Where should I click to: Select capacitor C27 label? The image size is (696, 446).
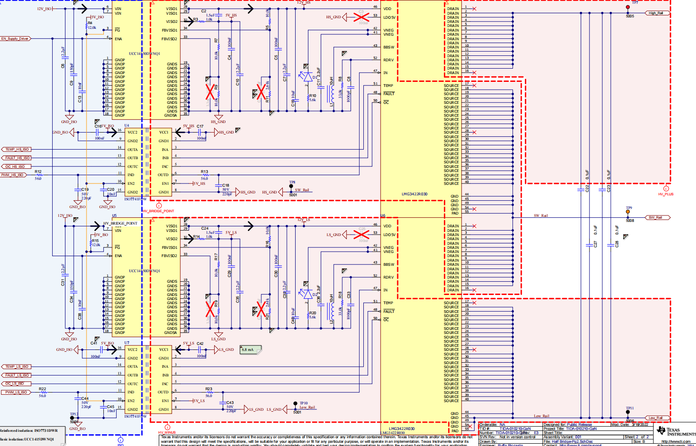pyautogui.click(x=595, y=244)
